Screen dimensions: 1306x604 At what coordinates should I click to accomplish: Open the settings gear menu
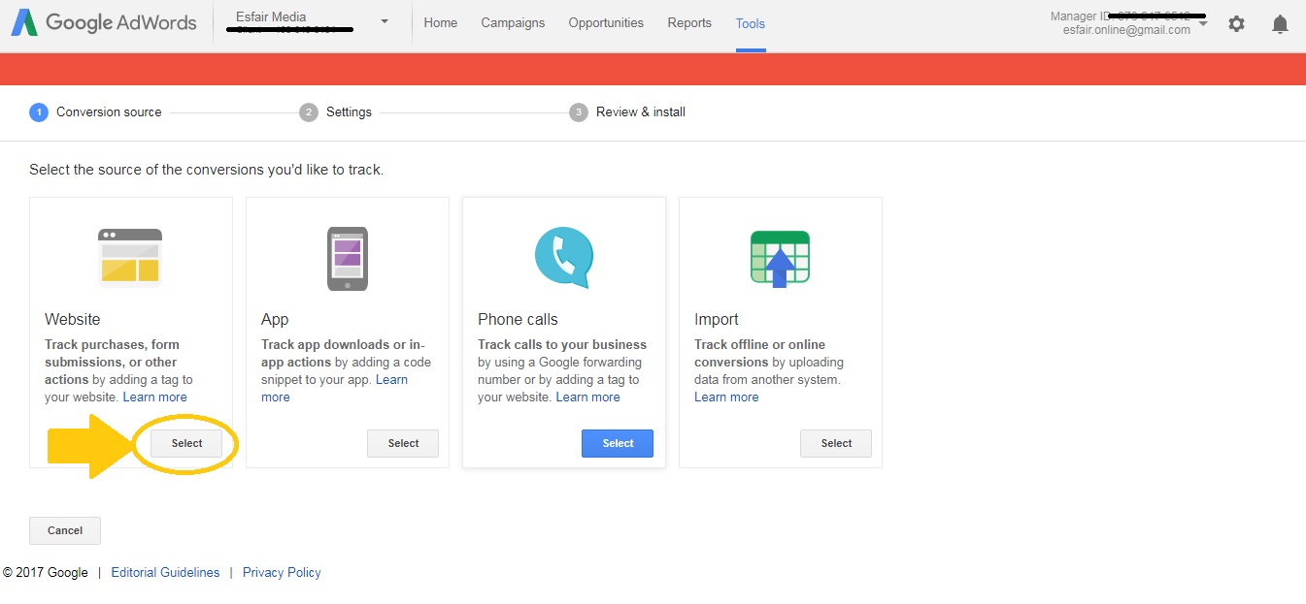click(x=1236, y=23)
